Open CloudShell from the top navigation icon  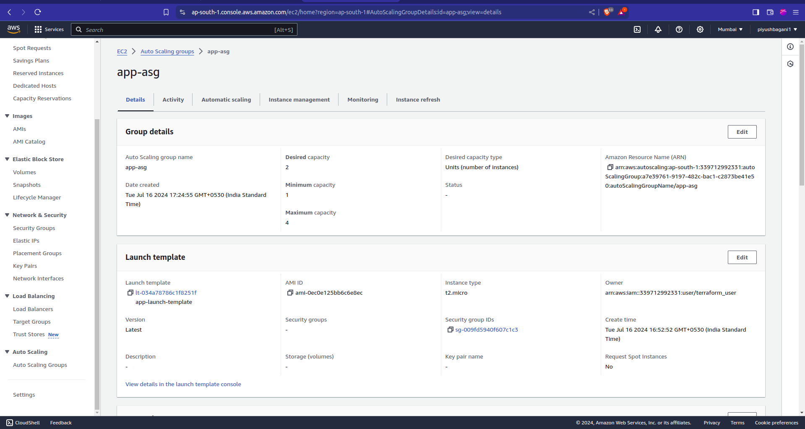click(x=637, y=29)
